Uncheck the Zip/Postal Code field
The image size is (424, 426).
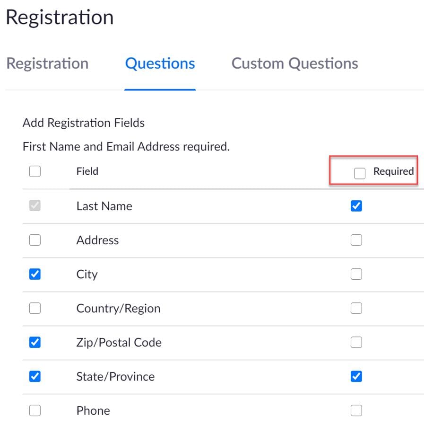click(x=35, y=342)
